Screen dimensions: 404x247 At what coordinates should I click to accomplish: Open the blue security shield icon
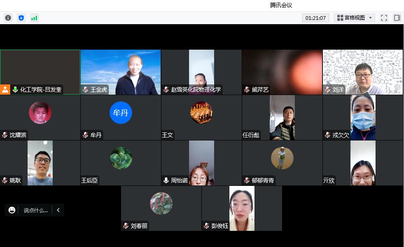(x=21, y=18)
